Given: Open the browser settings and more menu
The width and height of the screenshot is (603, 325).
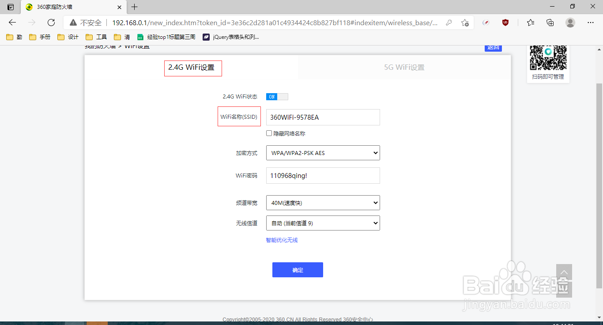Looking at the screenshot, I should 591,23.
